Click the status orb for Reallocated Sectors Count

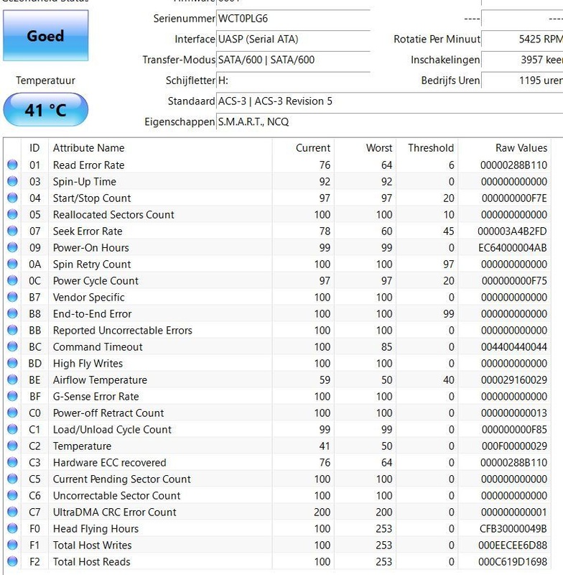tap(12, 214)
